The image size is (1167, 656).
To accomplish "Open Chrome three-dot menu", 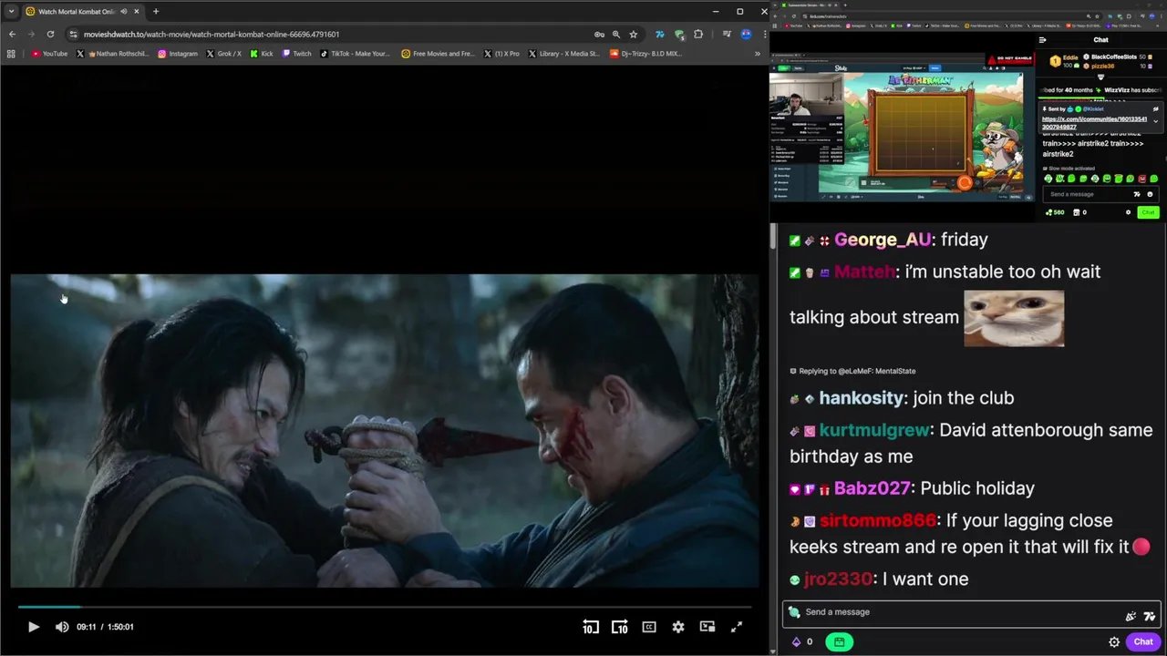I will tap(763, 34).
